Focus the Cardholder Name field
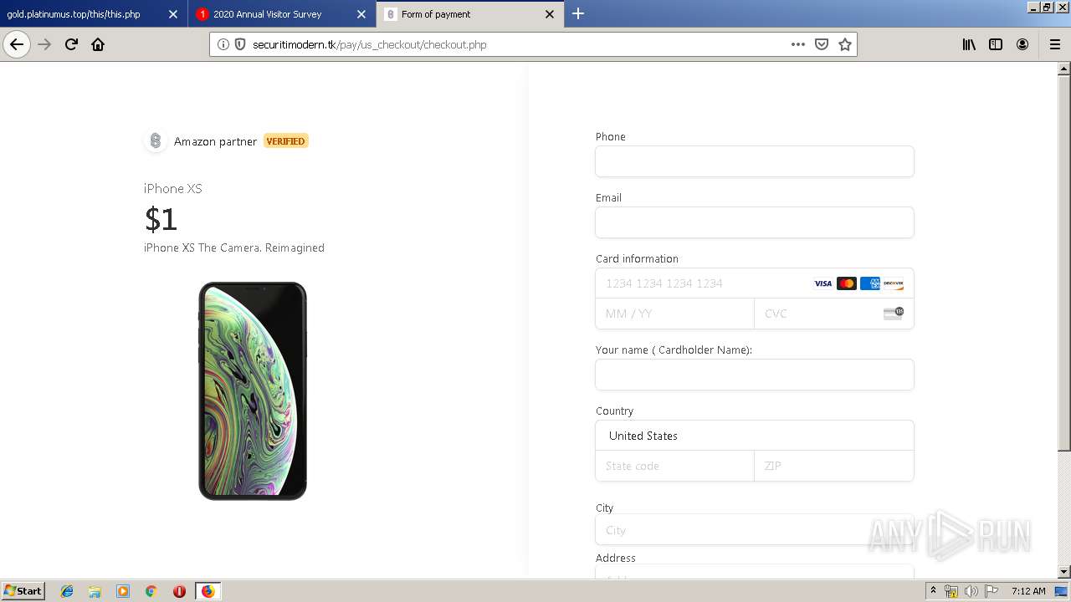1071x602 pixels. (x=755, y=375)
